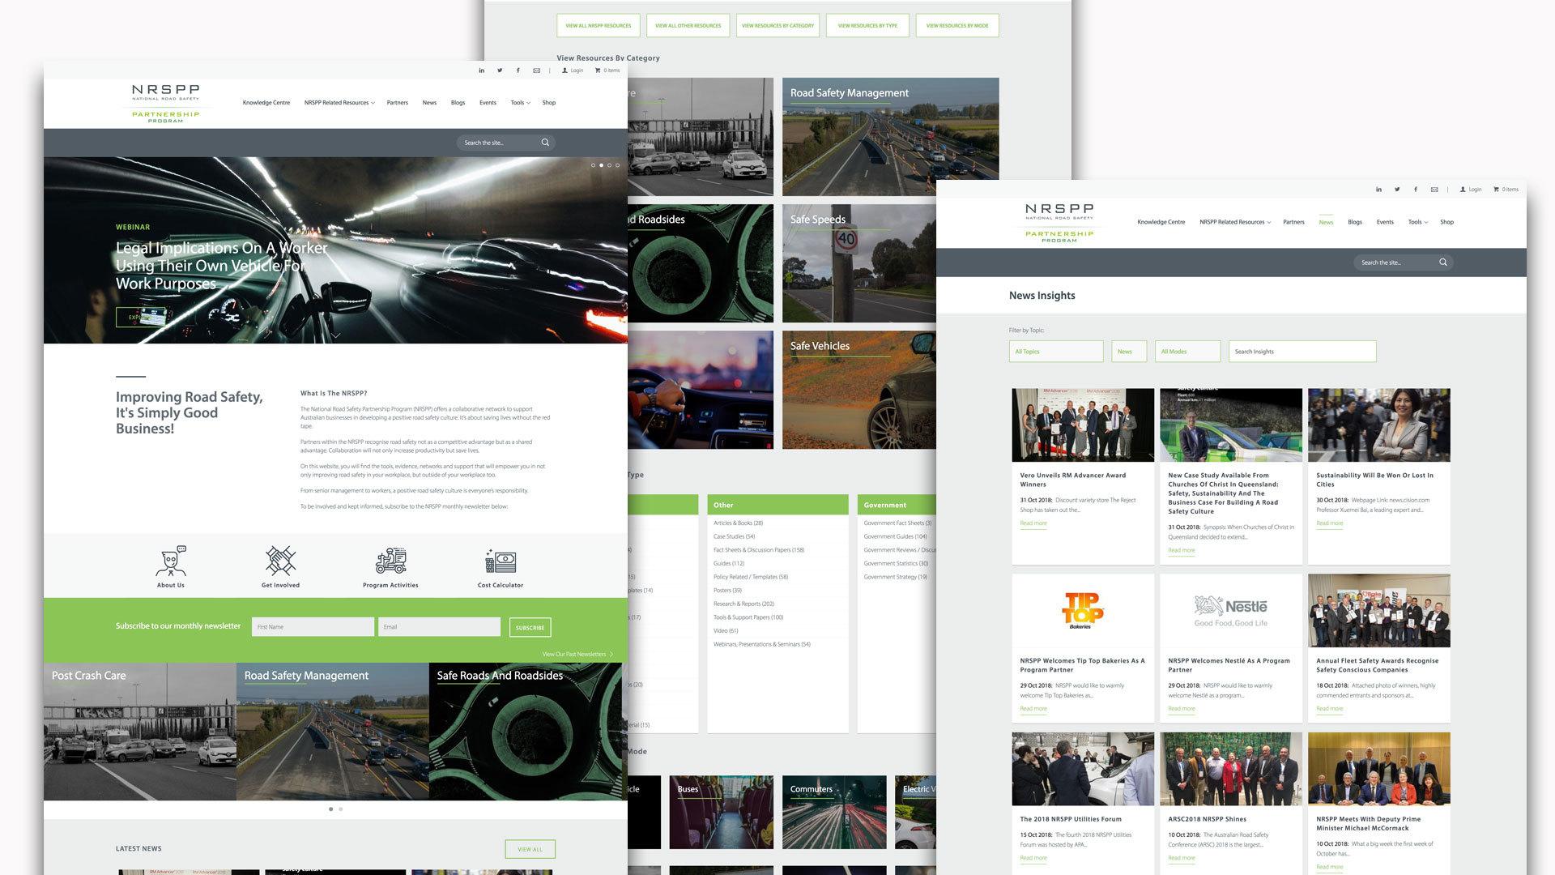Expand the All Topics filter dropdown
Viewport: 1555px width, 875px height.
(1055, 352)
